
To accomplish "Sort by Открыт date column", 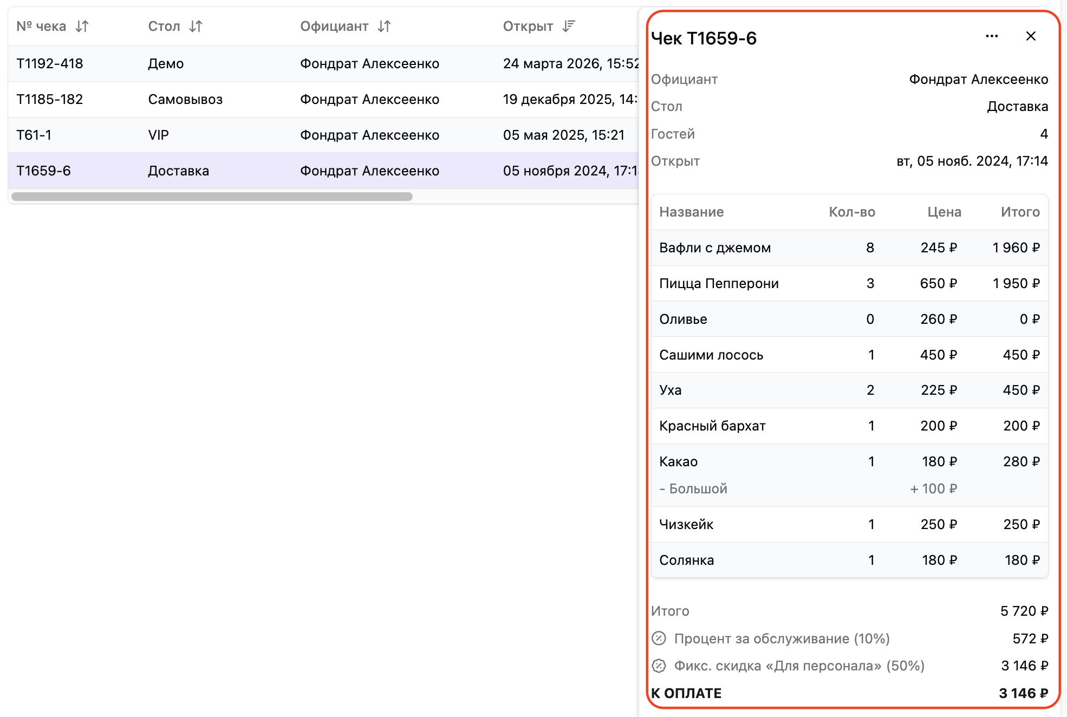I will tap(569, 26).
